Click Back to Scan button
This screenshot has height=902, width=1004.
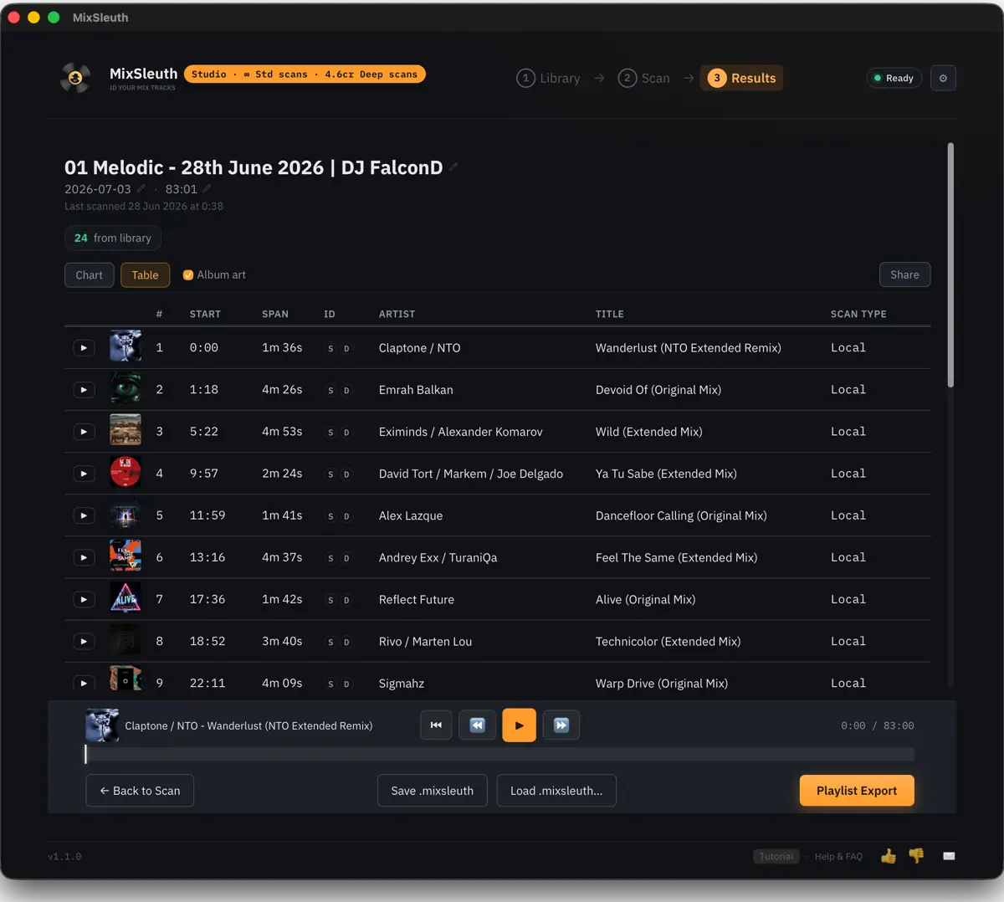click(140, 791)
